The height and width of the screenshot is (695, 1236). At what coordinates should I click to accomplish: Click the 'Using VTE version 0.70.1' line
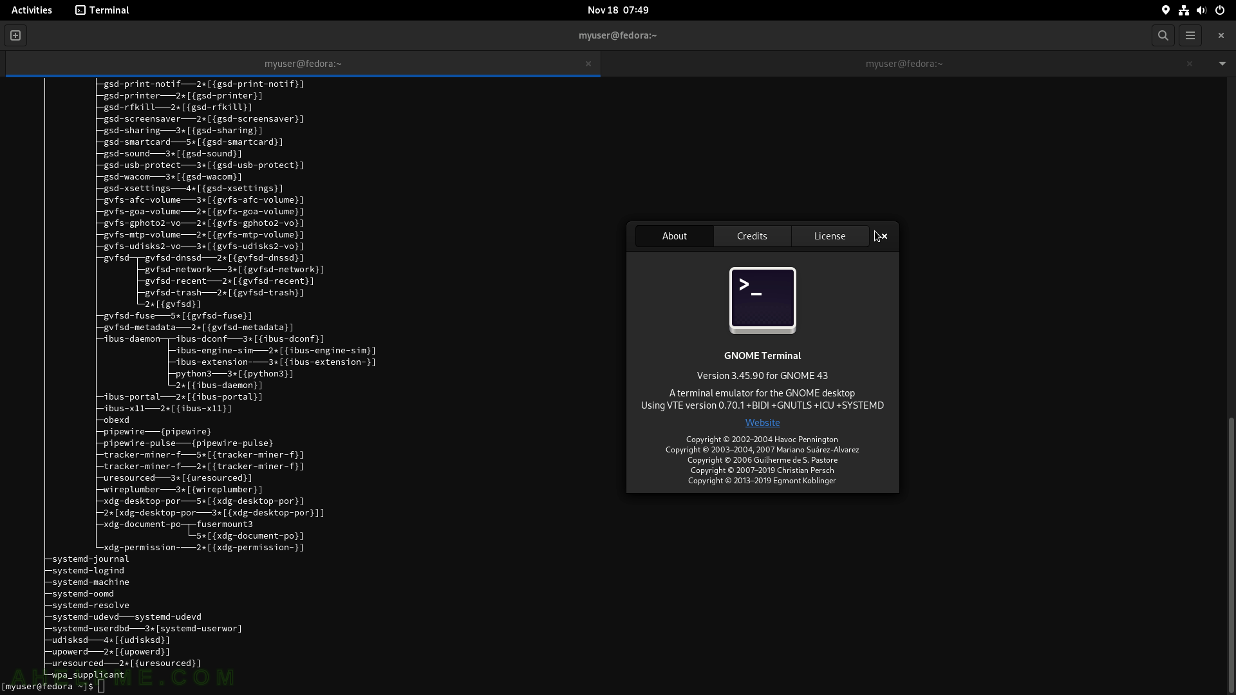762,405
